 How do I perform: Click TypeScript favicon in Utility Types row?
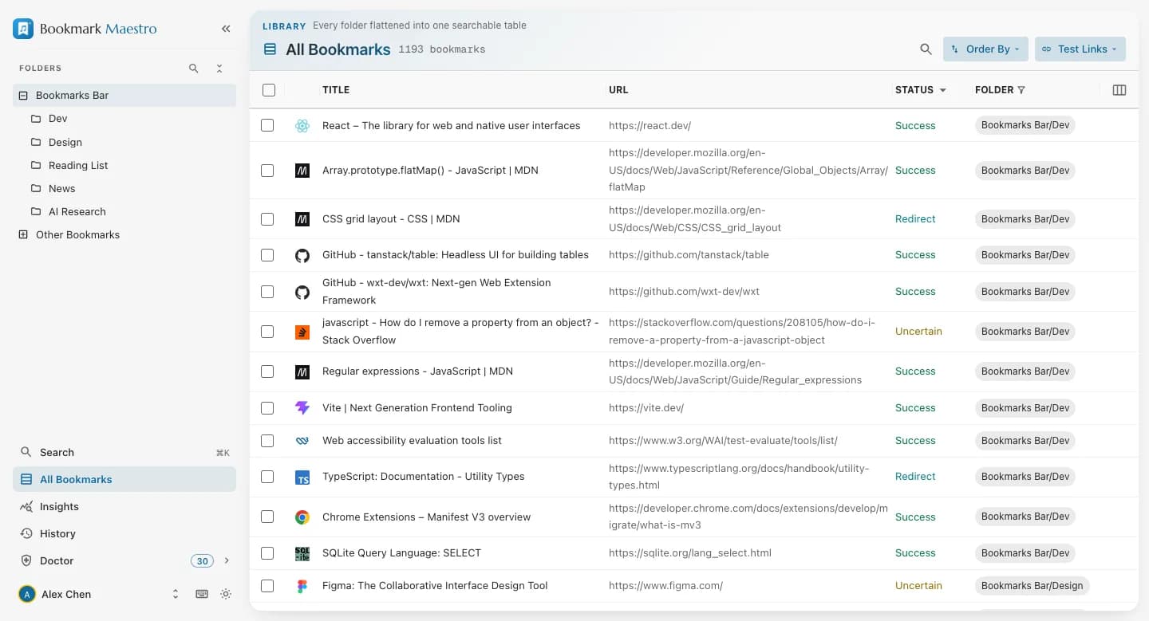[x=302, y=477]
